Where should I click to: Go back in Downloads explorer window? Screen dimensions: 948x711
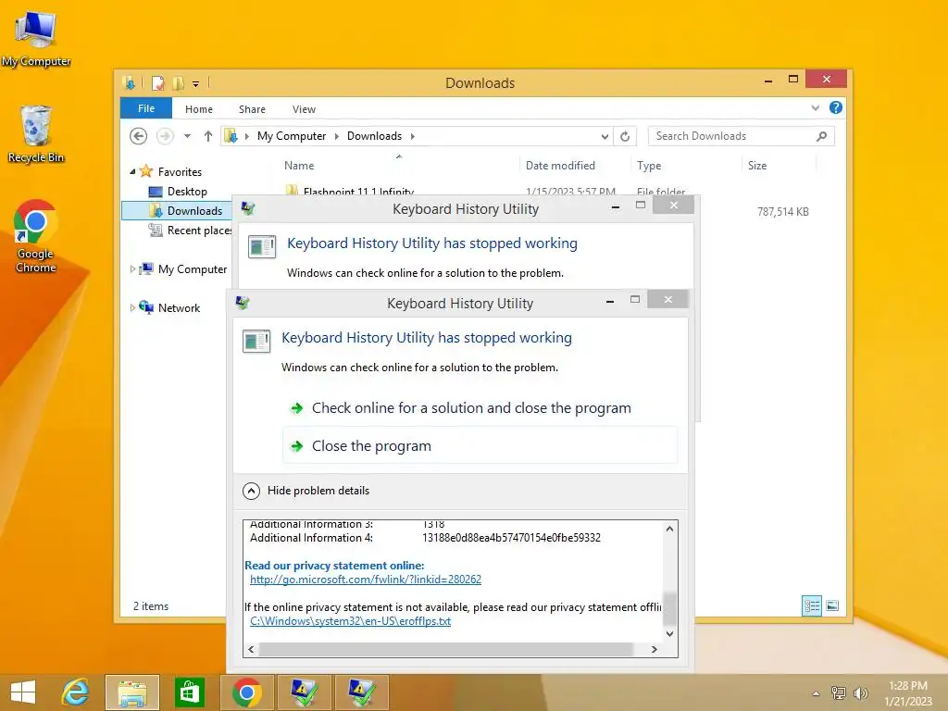[139, 136]
